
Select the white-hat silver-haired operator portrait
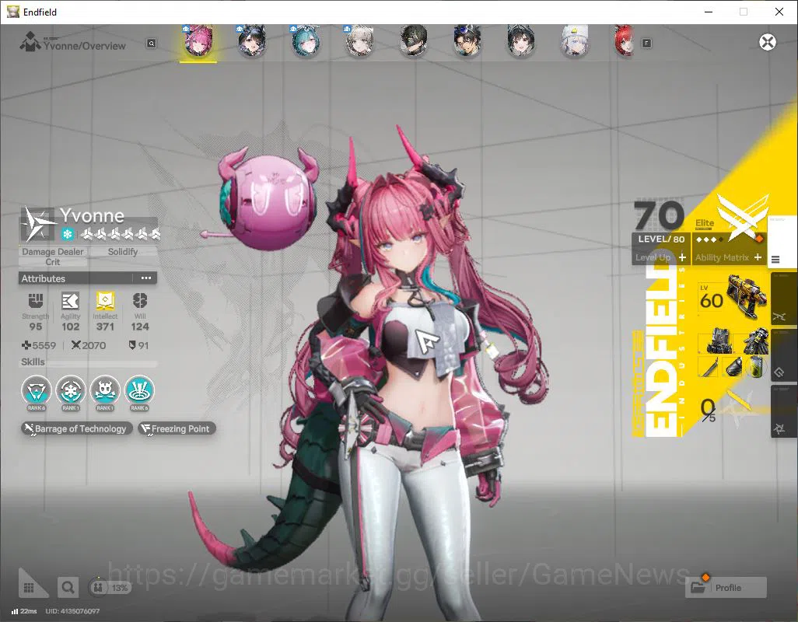tap(575, 42)
